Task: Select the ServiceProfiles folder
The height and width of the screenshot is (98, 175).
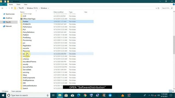Action: click(x=28, y=67)
